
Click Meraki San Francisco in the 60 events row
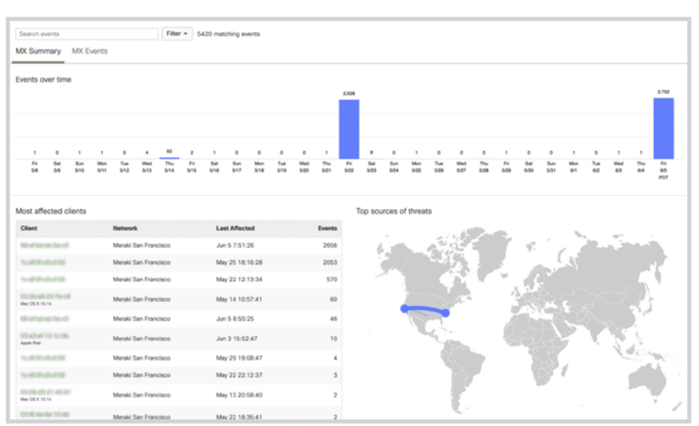pos(142,299)
